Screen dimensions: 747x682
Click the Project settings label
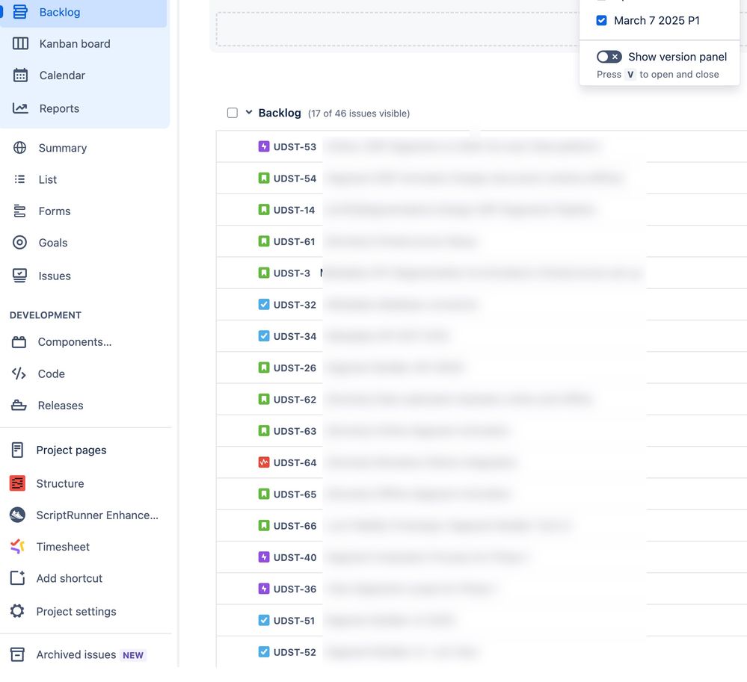(76, 612)
